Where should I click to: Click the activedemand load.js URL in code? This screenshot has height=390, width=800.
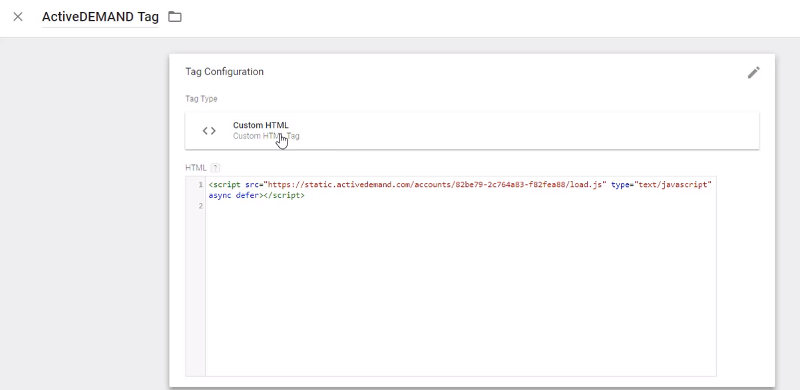click(436, 185)
